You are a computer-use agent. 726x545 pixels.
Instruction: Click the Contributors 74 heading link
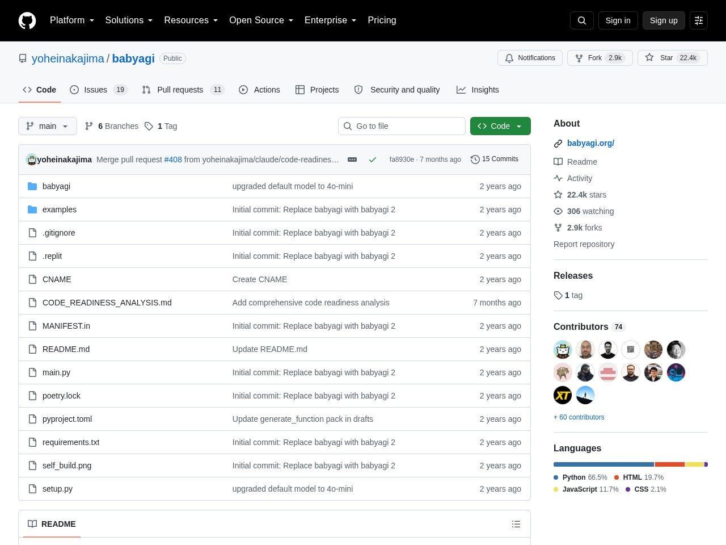(x=589, y=326)
